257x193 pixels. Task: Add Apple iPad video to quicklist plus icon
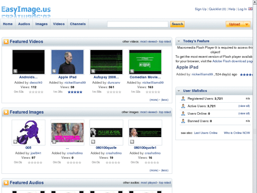(54, 71)
